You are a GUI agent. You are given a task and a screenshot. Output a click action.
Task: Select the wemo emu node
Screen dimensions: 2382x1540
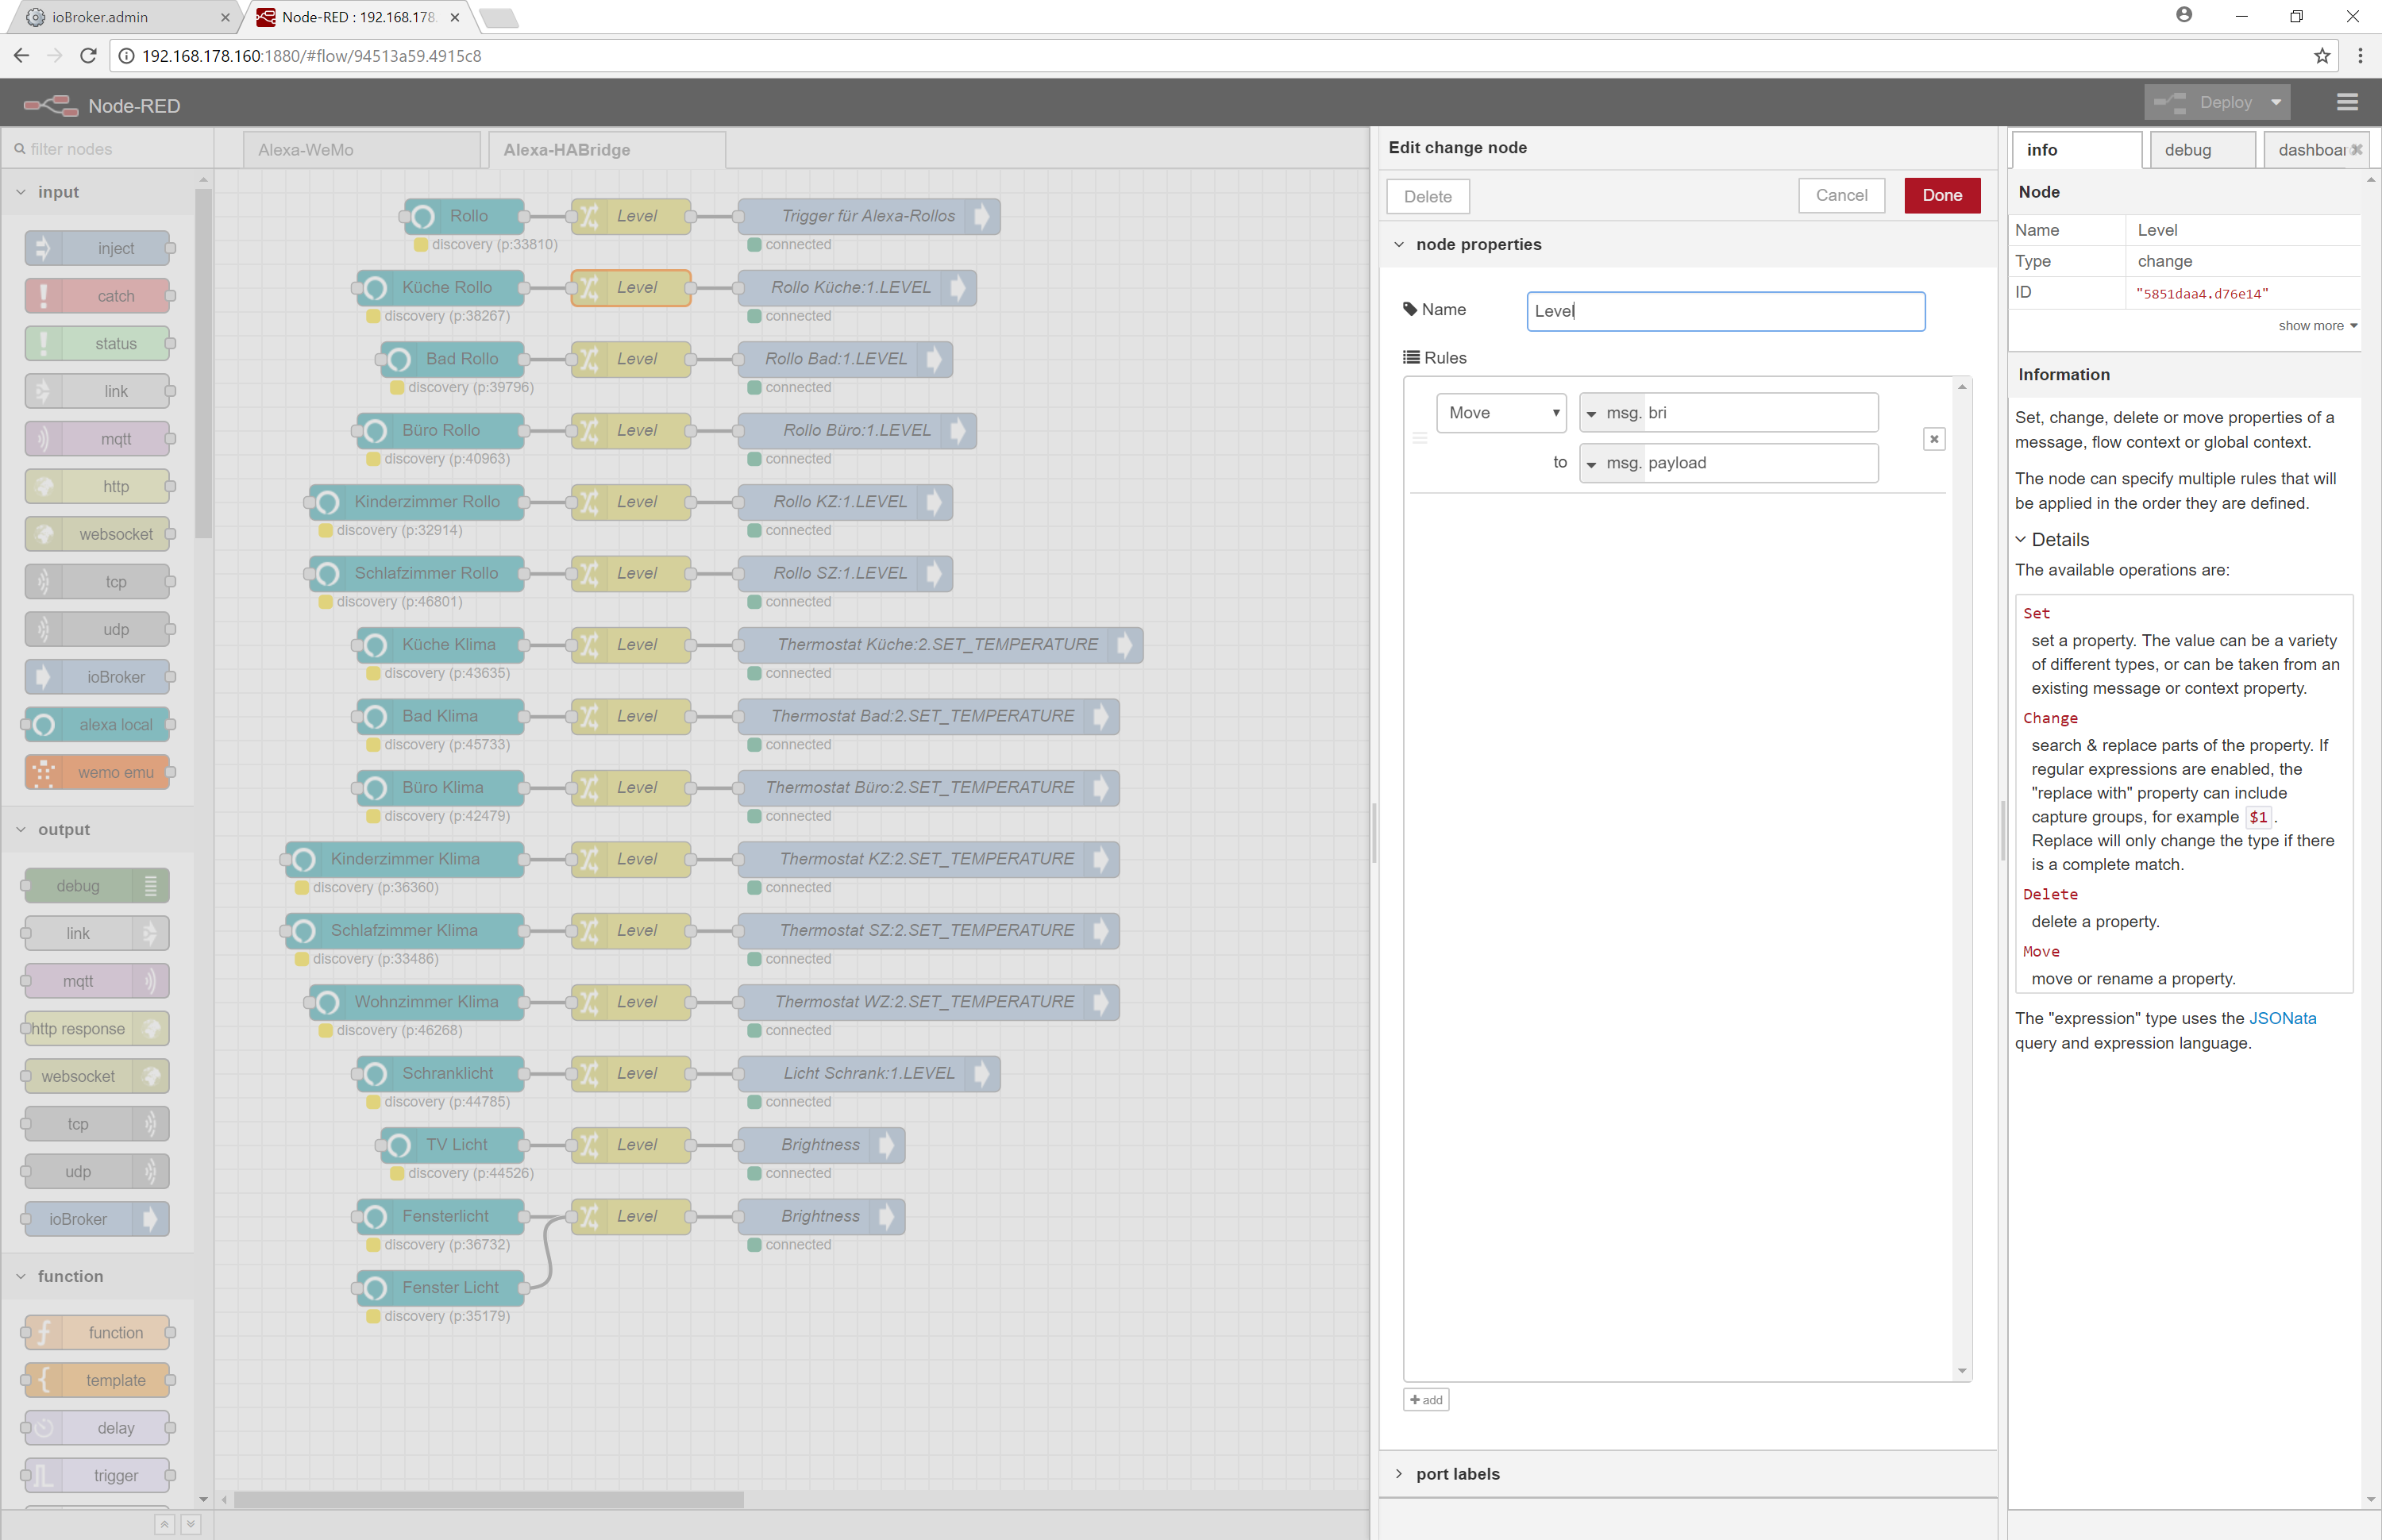point(97,773)
